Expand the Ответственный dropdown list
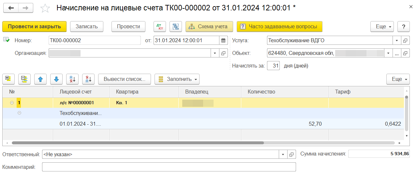Screen dimensions: 417x175 (x=283, y=155)
